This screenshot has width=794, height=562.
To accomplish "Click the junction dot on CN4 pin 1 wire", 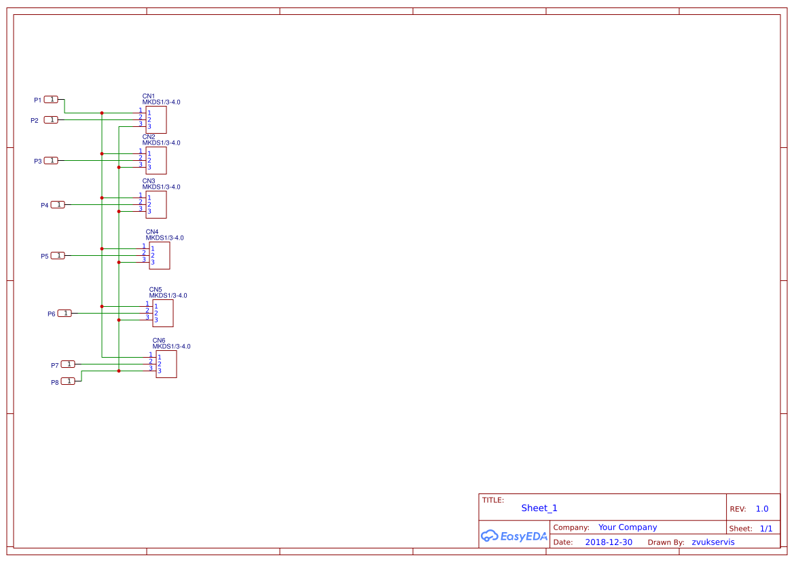I will click(102, 249).
